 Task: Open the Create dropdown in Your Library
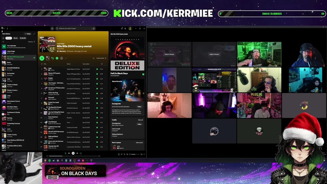(28, 34)
